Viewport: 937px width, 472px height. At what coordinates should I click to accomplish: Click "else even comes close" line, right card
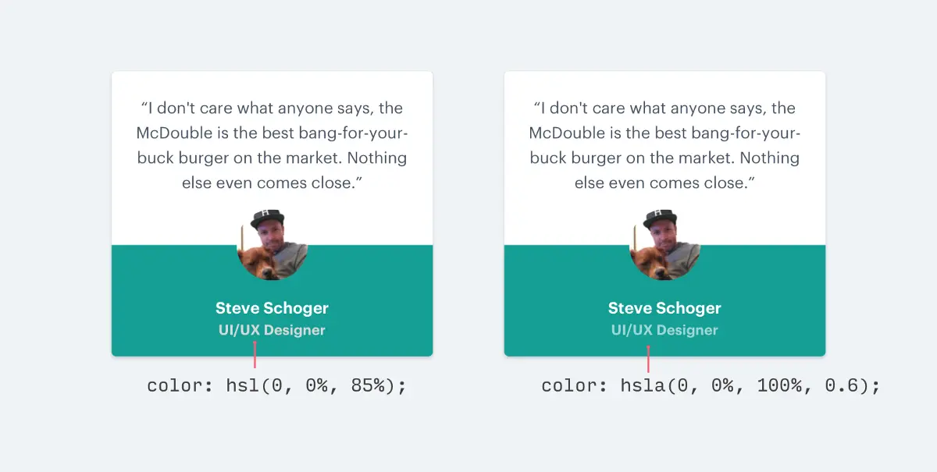(664, 183)
